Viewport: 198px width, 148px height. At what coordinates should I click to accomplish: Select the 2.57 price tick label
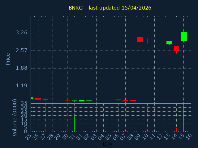tap(21, 51)
